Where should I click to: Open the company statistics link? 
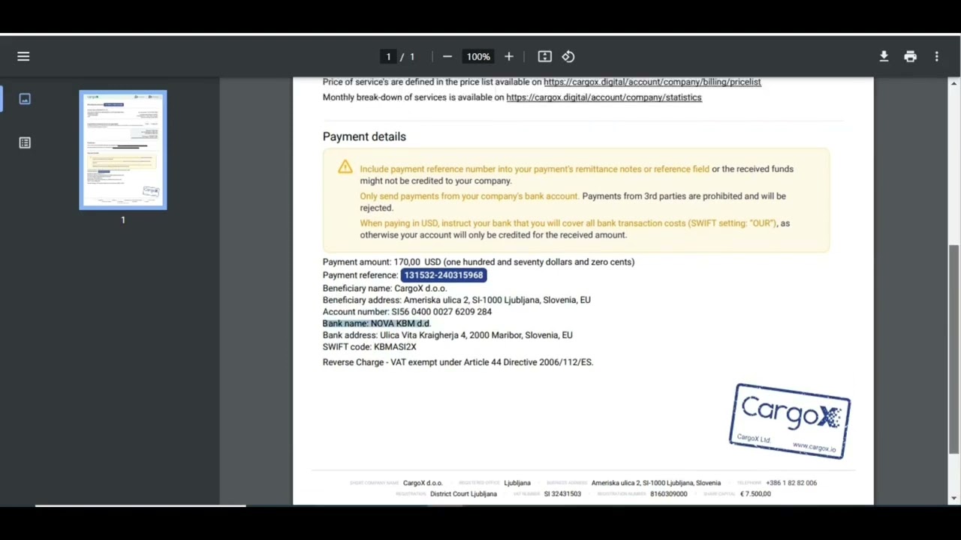click(x=604, y=97)
